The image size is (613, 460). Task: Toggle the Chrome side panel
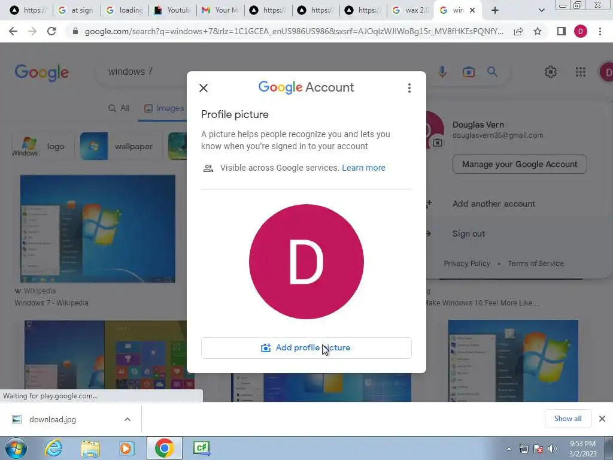pos(562,31)
